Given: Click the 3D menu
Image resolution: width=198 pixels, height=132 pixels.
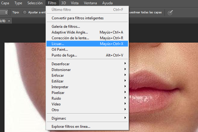Looking at the screenshot, I should coord(63,3).
